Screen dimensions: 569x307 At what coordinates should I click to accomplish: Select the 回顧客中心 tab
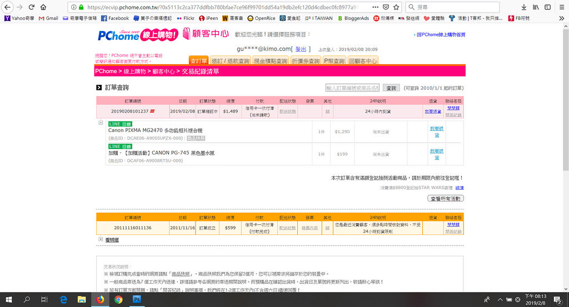(363, 61)
